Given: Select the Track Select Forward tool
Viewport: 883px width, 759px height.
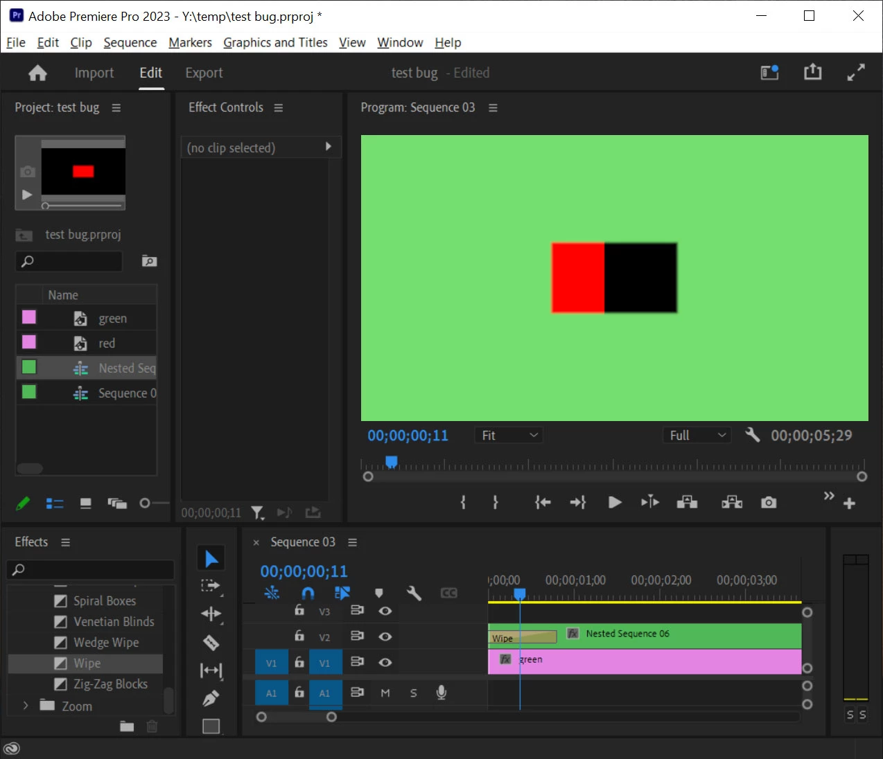Looking at the screenshot, I should pyautogui.click(x=211, y=587).
